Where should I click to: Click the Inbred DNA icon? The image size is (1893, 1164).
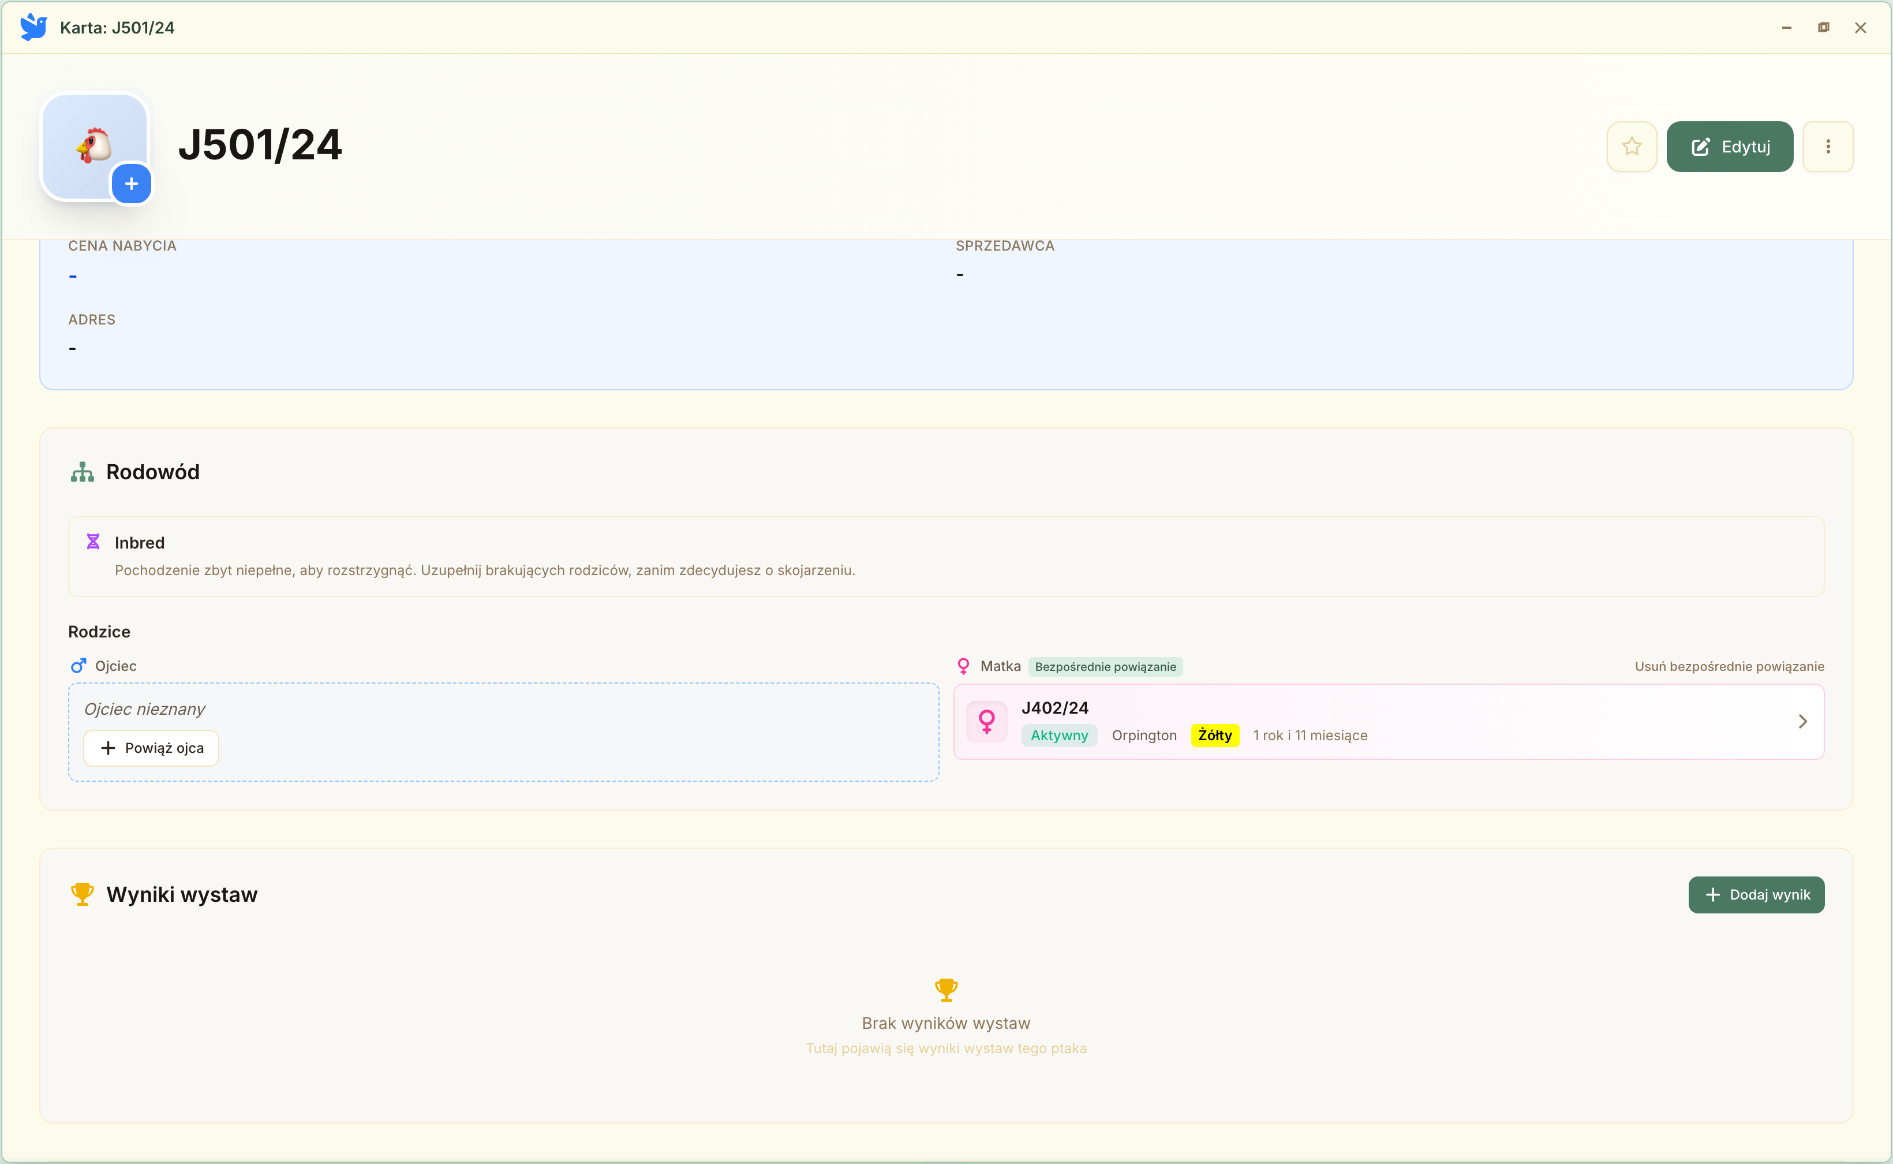pyautogui.click(x=93, y=542)
